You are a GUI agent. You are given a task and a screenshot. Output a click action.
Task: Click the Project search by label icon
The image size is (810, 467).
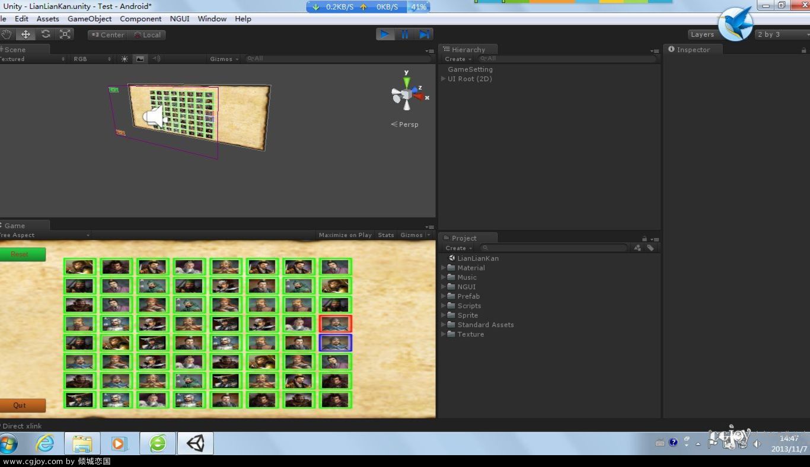[650, 248]
